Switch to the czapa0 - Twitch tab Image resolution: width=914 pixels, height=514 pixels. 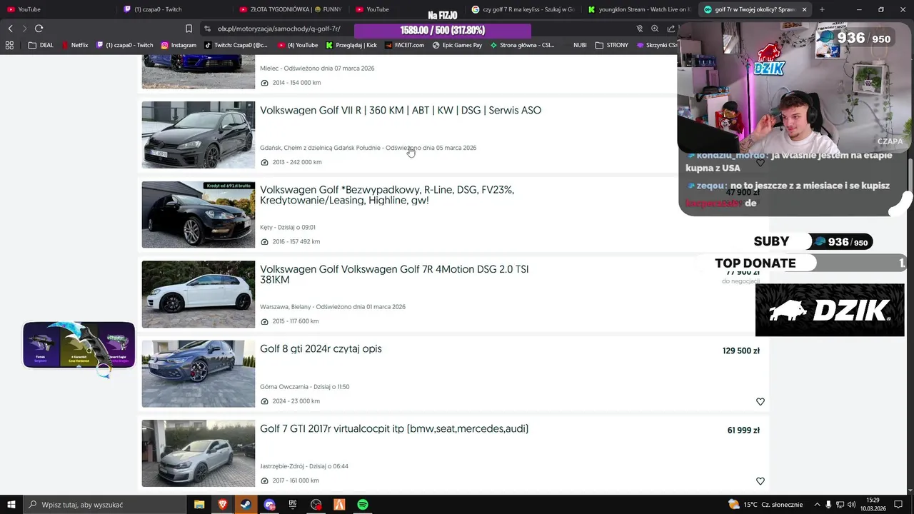pos(175,9)
